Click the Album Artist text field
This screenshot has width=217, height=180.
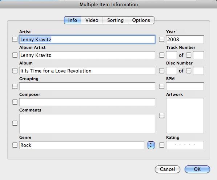pyautogui.click(x=87, y=55)
